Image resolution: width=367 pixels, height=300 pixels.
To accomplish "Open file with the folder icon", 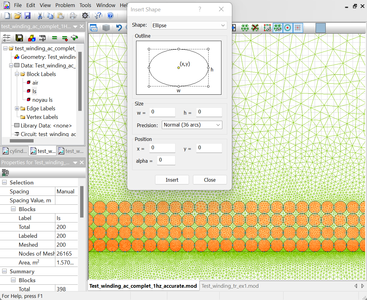I will point(18,16).
